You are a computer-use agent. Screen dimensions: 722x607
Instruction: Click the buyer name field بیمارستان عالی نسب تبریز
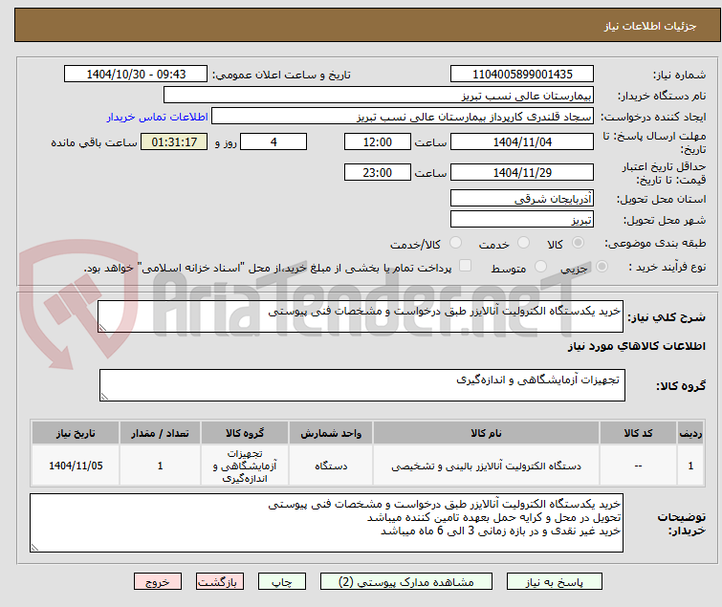click(x=379, y=96)
